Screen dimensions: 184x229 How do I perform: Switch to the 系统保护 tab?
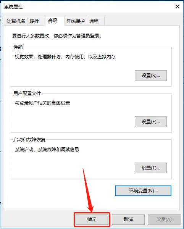[76, 21]
